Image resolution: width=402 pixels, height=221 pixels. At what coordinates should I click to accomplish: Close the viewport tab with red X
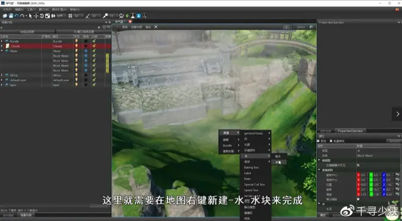pyautogui.click(x=130, y=21)
